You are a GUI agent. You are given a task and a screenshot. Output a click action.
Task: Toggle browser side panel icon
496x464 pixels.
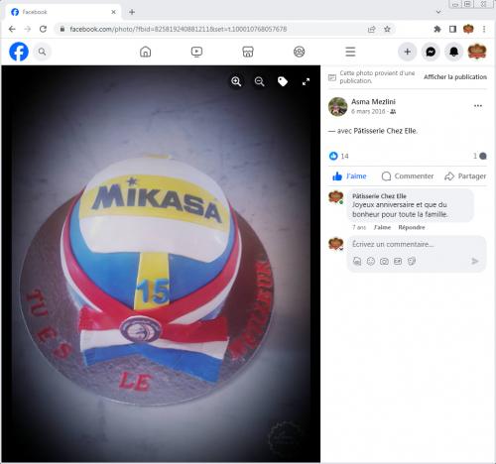pyautogui.click(x=452, y=29)
